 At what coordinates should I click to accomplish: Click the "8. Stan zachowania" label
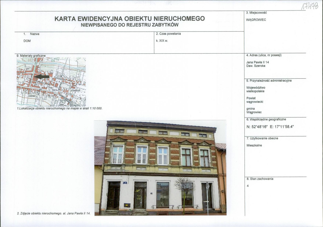[260, 179]
